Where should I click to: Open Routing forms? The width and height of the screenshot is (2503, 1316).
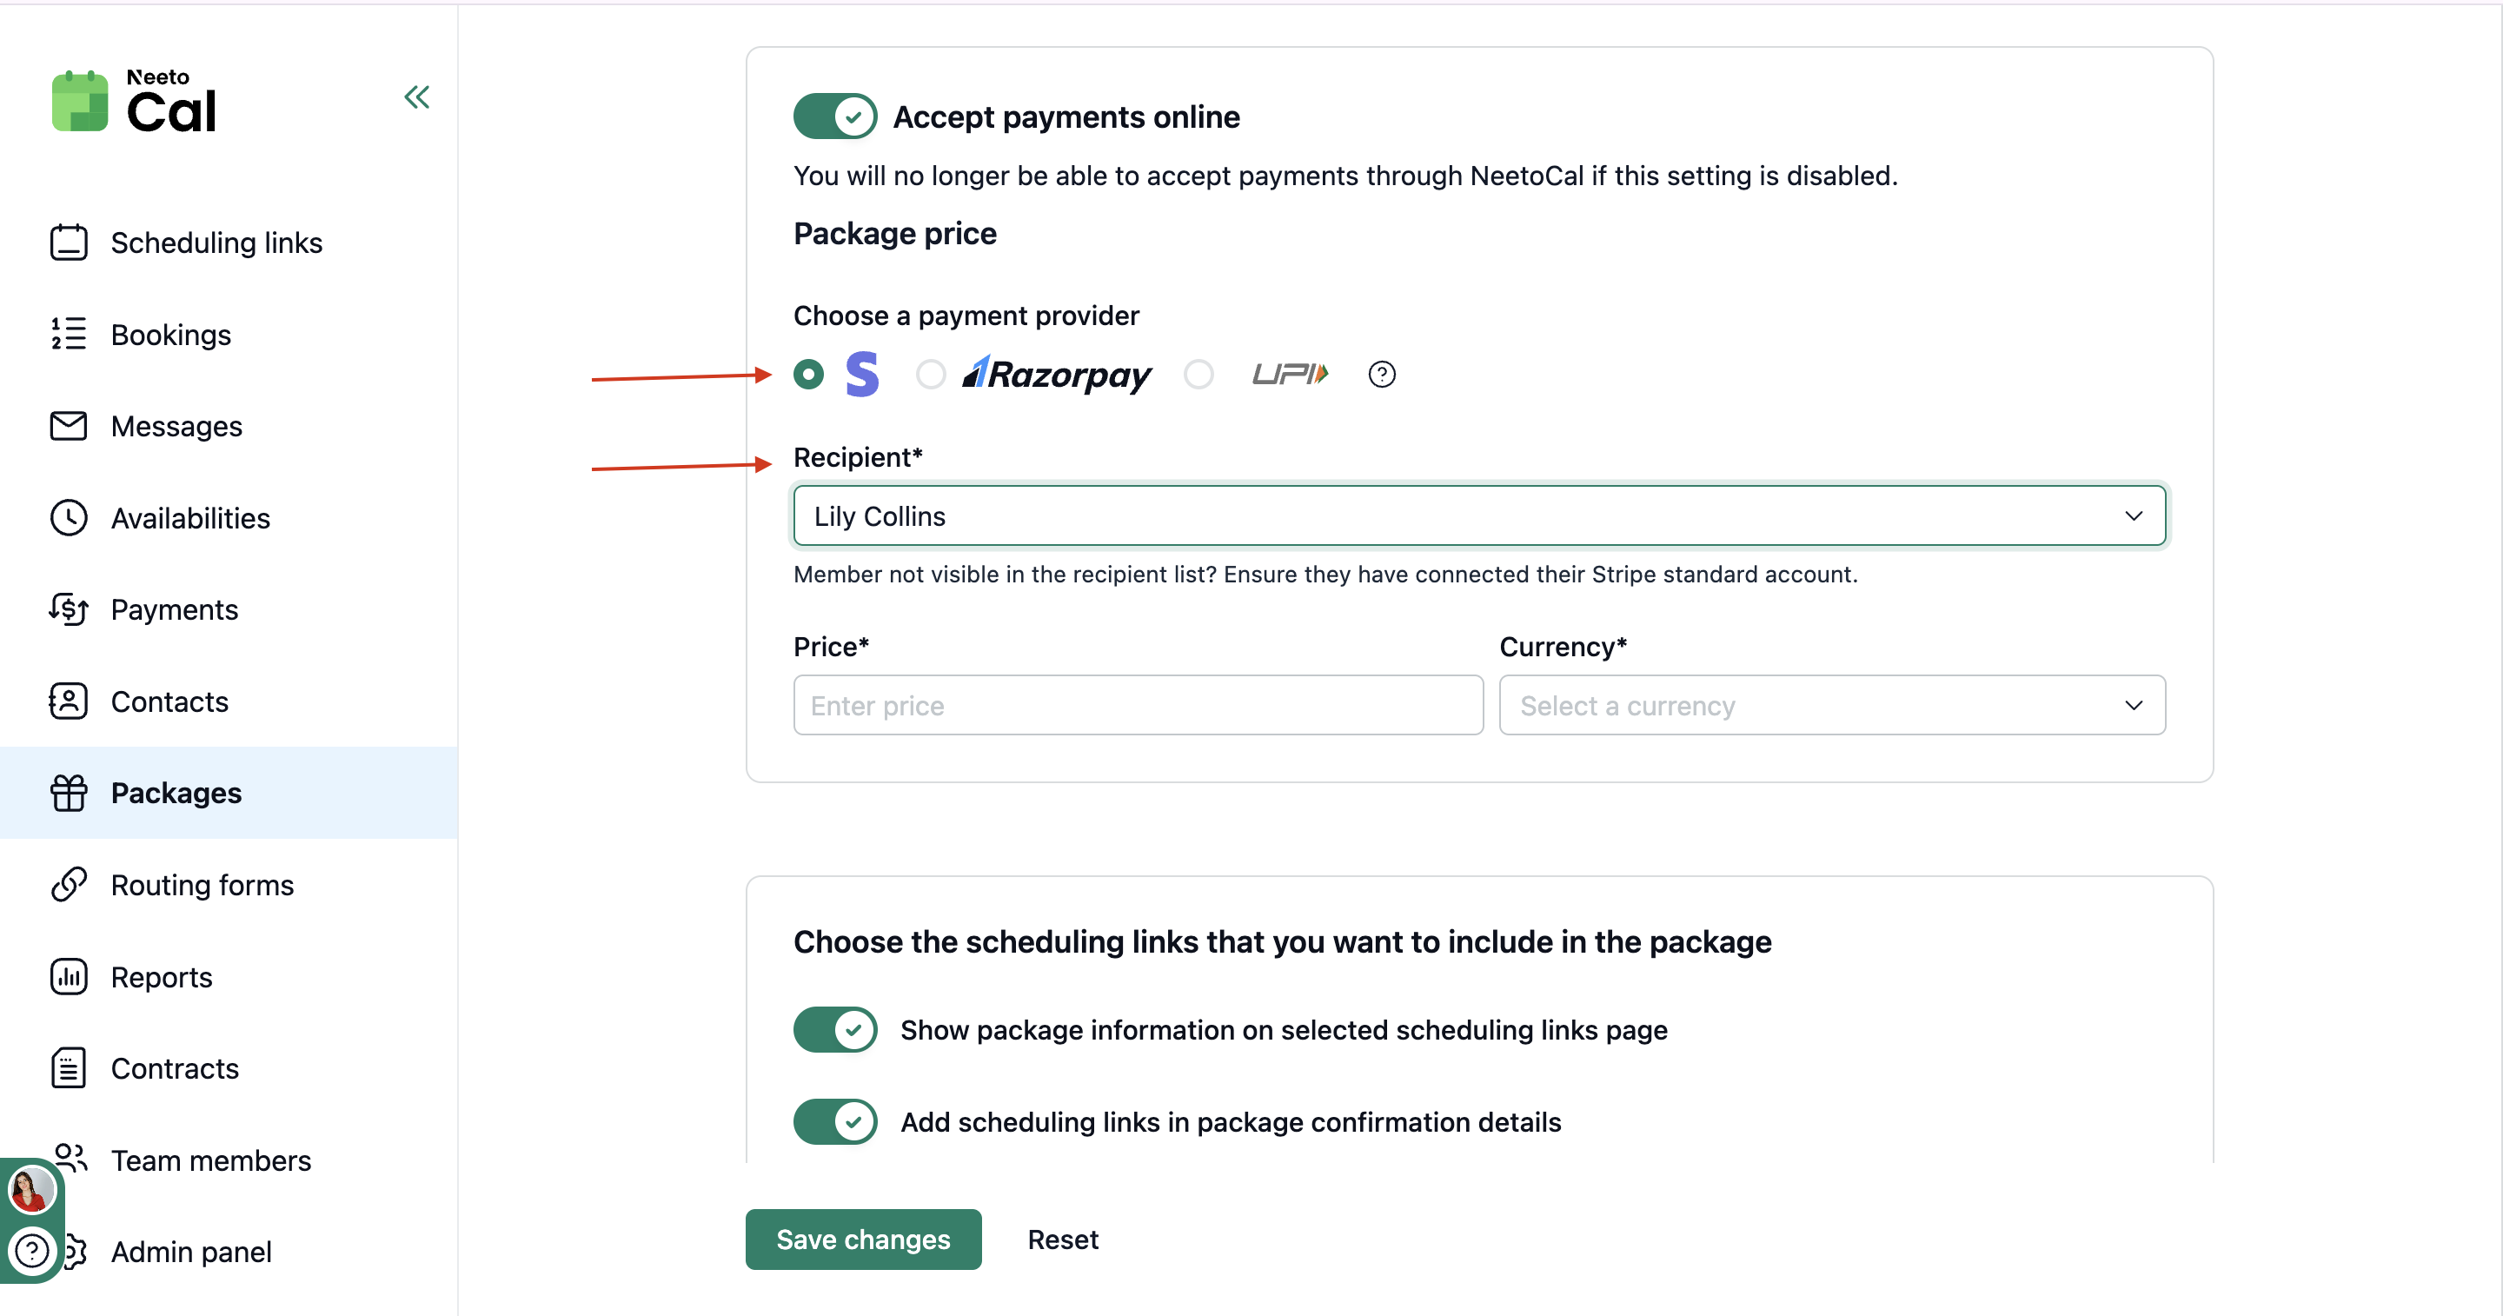click(202, 885)
